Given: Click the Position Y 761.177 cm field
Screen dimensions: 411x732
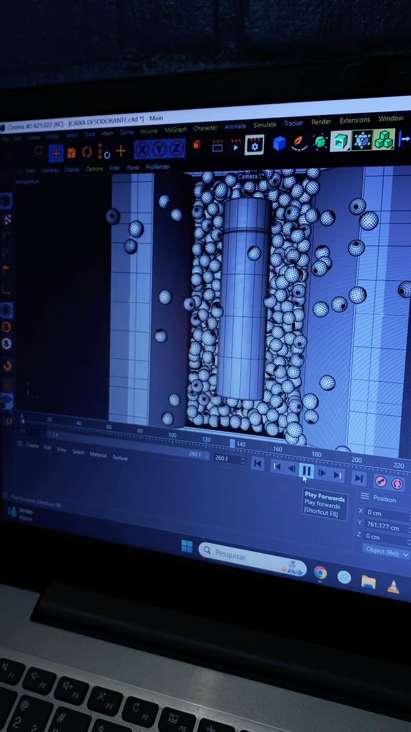Looking at the screenshot, I should pyautogui.click(x=387, y=526).
